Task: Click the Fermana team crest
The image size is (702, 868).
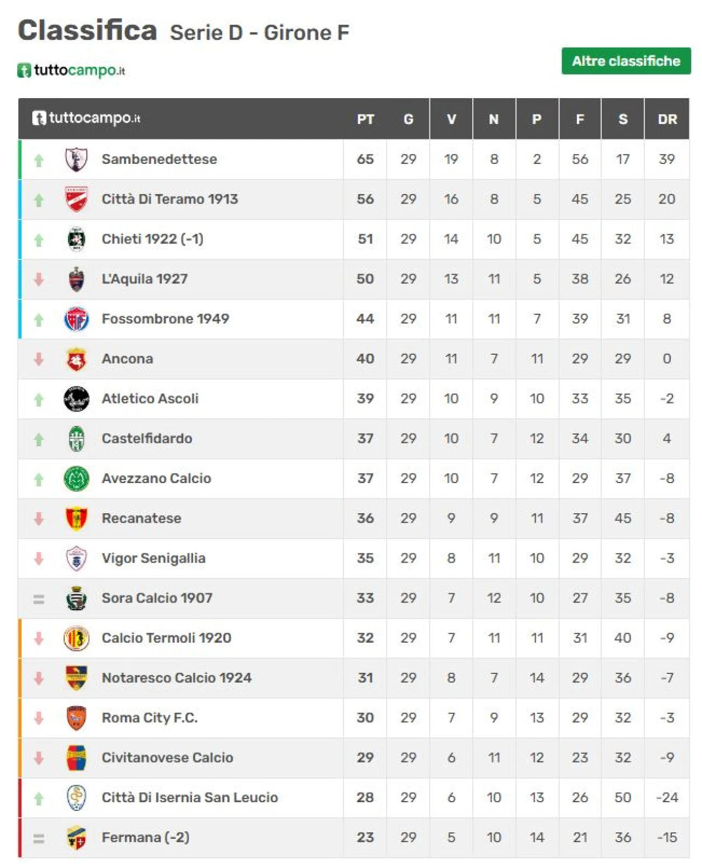Action: [76, 838]
